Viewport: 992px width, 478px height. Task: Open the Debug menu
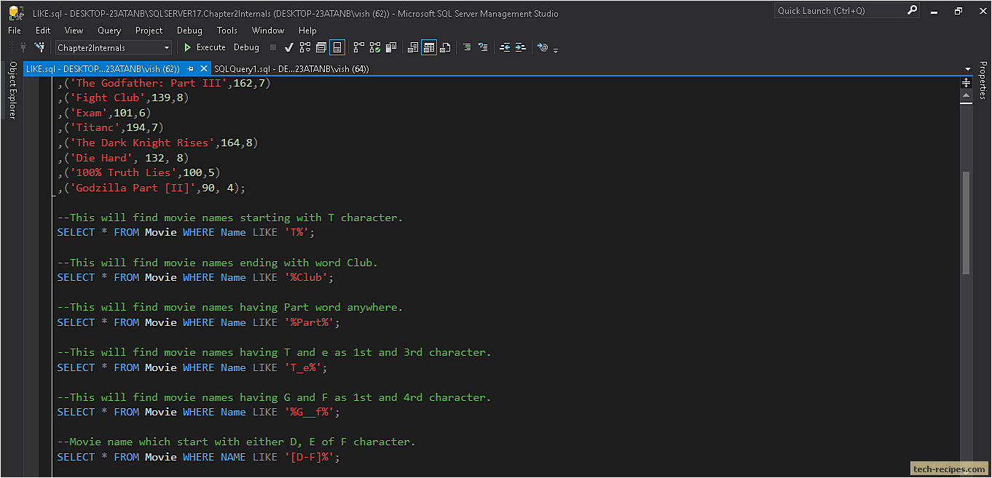(x=189, y=31)
